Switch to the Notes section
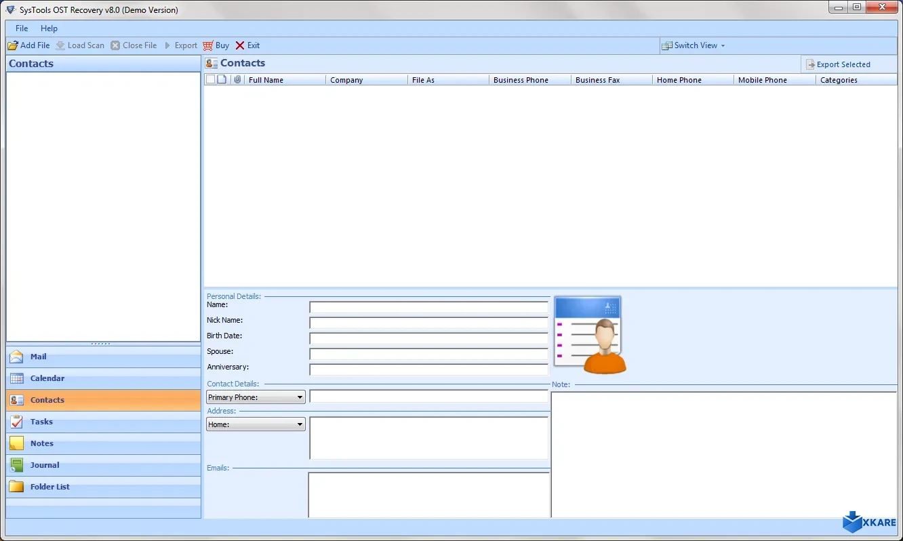This screenshot has width=903, height=541. pos(104,444)
